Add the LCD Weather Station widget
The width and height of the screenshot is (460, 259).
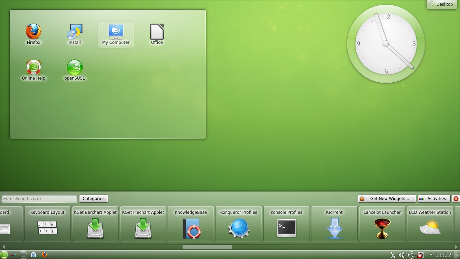[430, 224]
